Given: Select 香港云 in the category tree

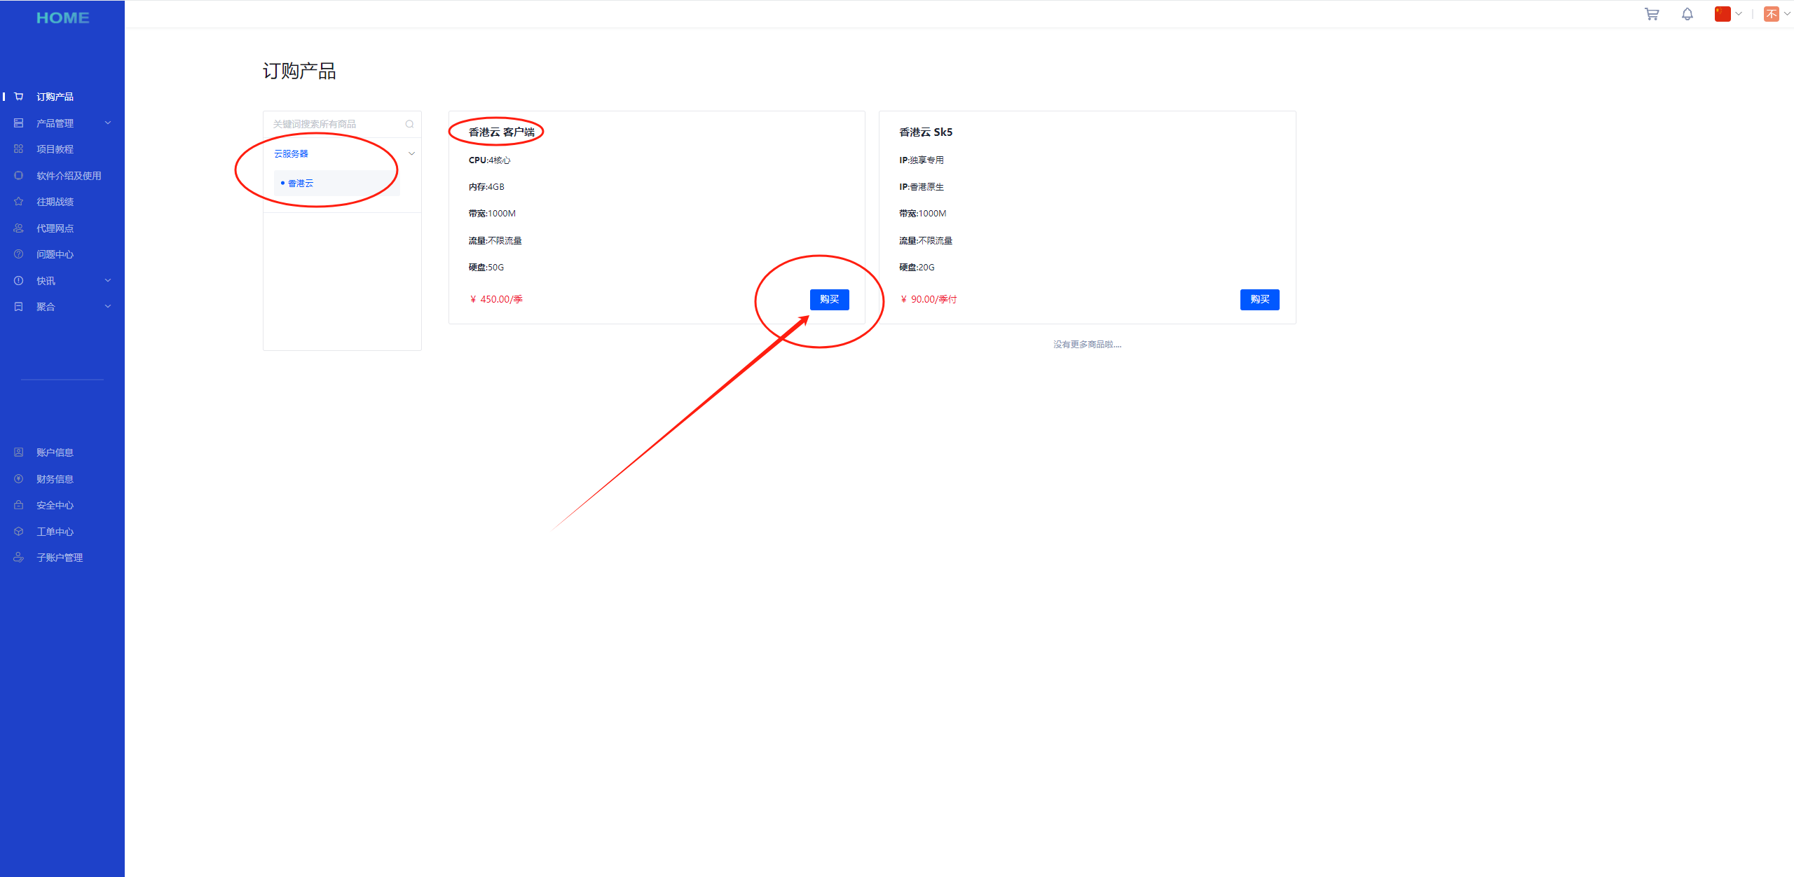Looking at the screenshot, I should [301, 184].
